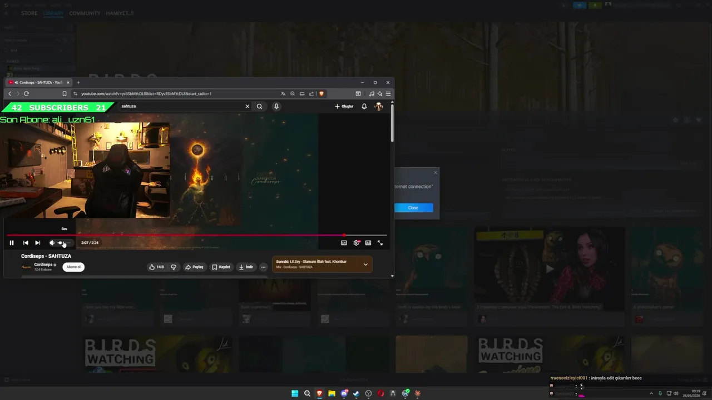The height and width of the screenshot is (400, 712).
Task: Open the Oluştur create menu
Action: [x=344, y=106]
